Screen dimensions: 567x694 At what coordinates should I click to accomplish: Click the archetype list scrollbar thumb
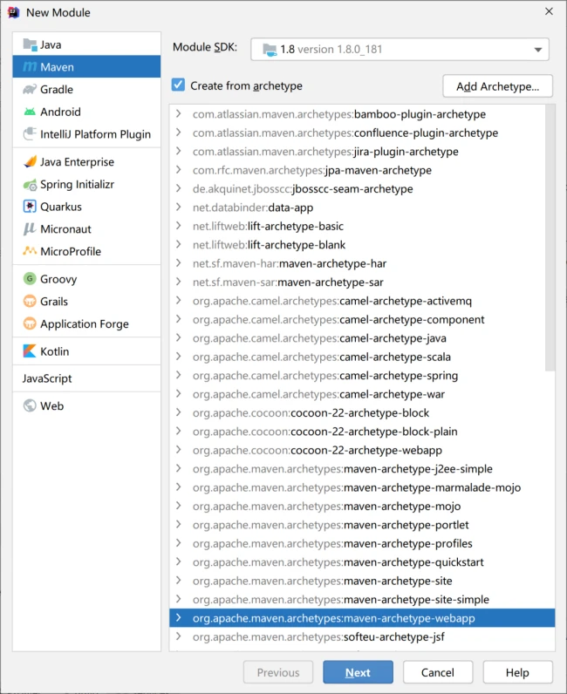pyautogui.click(x=550, y=238)
